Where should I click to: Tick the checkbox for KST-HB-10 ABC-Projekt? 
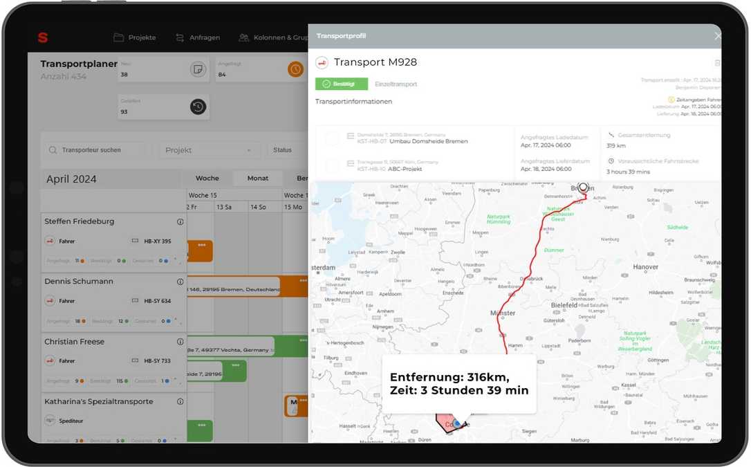click(x=331, y=166)
